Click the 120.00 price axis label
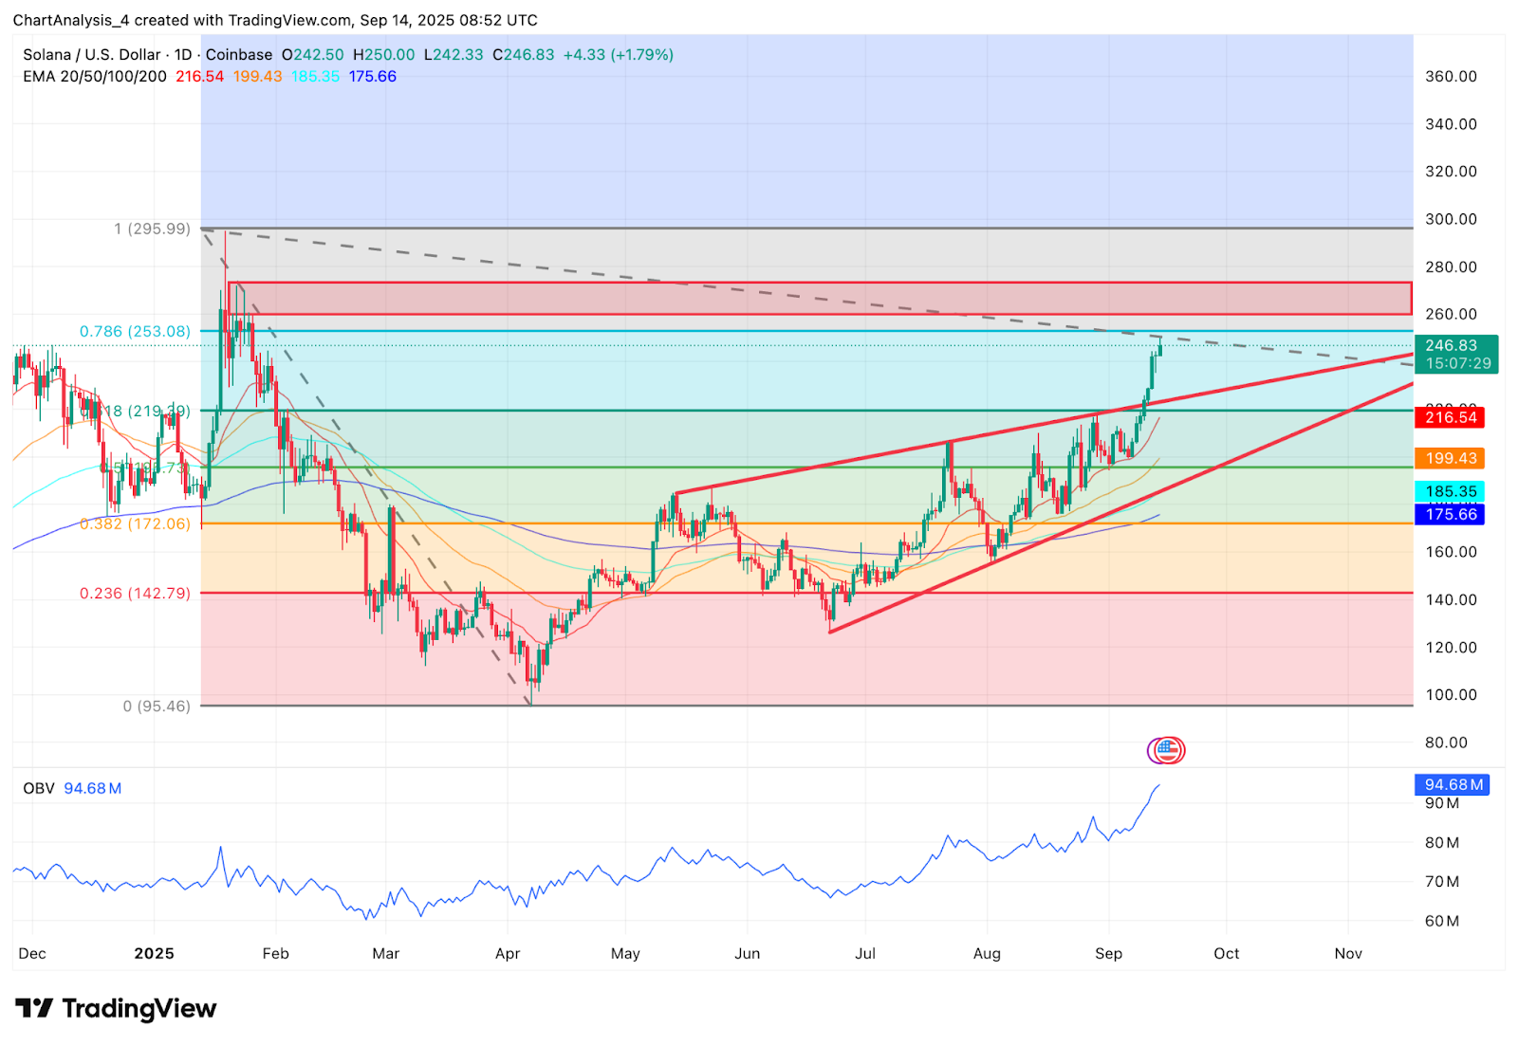Viewport: 1518px width, 1046px height. (x=1451, y=648)
